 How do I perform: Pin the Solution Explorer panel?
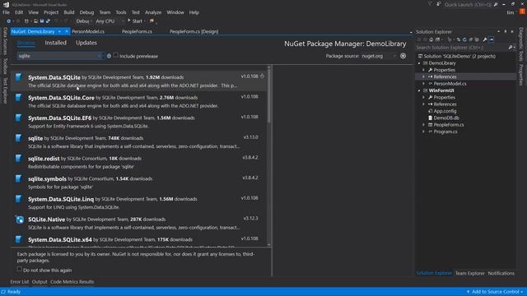click(505, 31)
